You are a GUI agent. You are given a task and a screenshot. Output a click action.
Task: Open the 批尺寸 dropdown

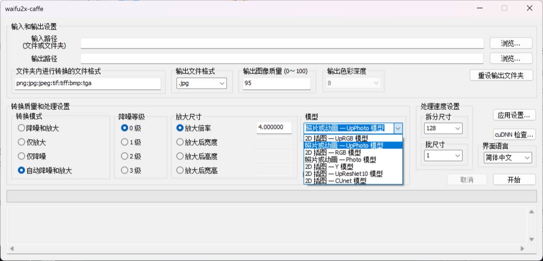tap(443, 156)
